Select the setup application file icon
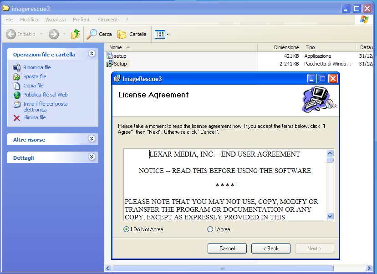The width and height of the screenshot is (377, 274). click(110, 56)
